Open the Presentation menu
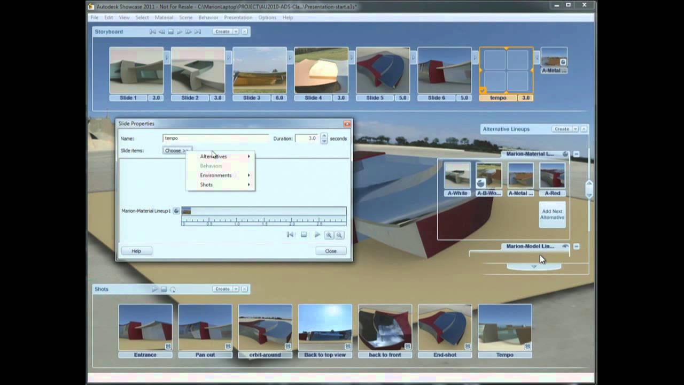 [238, 18]
